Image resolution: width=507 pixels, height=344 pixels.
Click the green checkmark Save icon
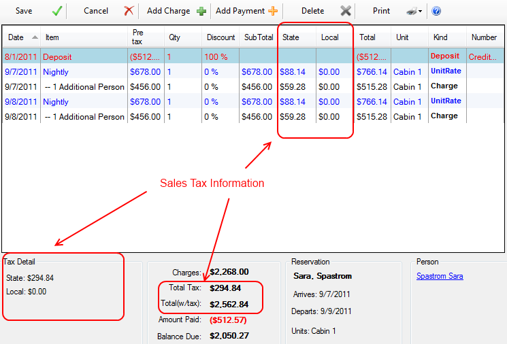click(57, 11)
